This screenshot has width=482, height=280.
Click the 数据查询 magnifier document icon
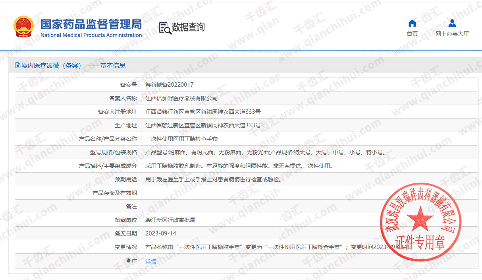coord(165,28)
